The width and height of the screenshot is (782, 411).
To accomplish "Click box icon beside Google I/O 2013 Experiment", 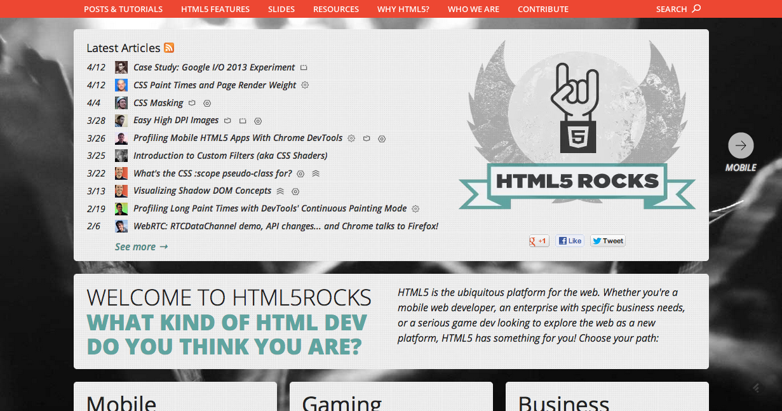I will (304, 67).
